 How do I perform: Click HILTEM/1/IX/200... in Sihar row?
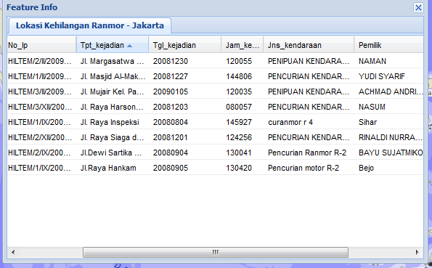[40, 122]
